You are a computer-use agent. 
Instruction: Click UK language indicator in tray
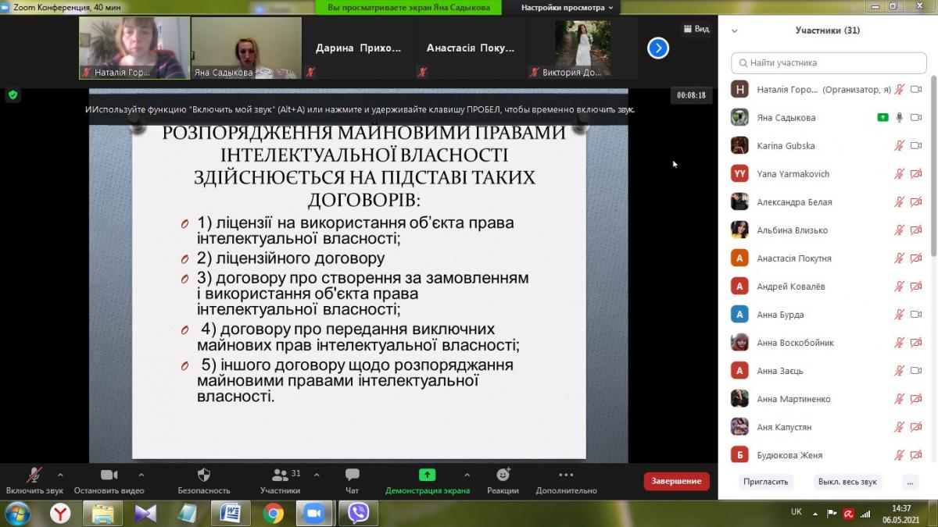(797, 512)
